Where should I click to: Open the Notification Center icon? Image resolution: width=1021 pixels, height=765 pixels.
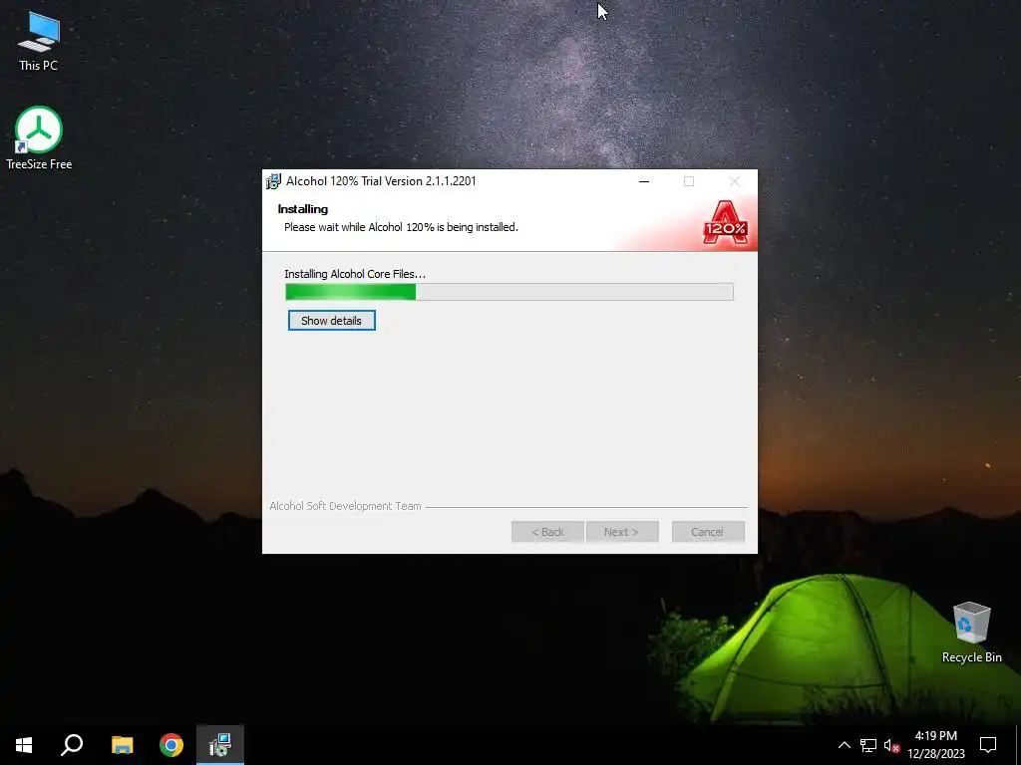point(988,745)
